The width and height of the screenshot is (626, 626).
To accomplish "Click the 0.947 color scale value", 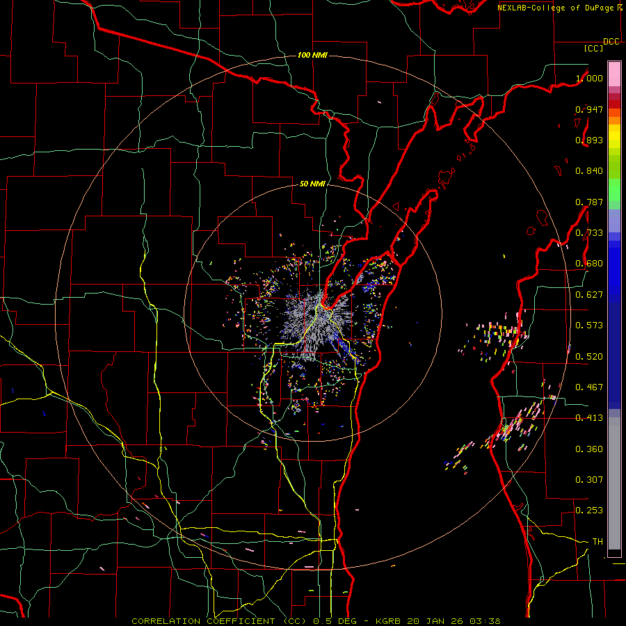I will [x=589, y=109].
